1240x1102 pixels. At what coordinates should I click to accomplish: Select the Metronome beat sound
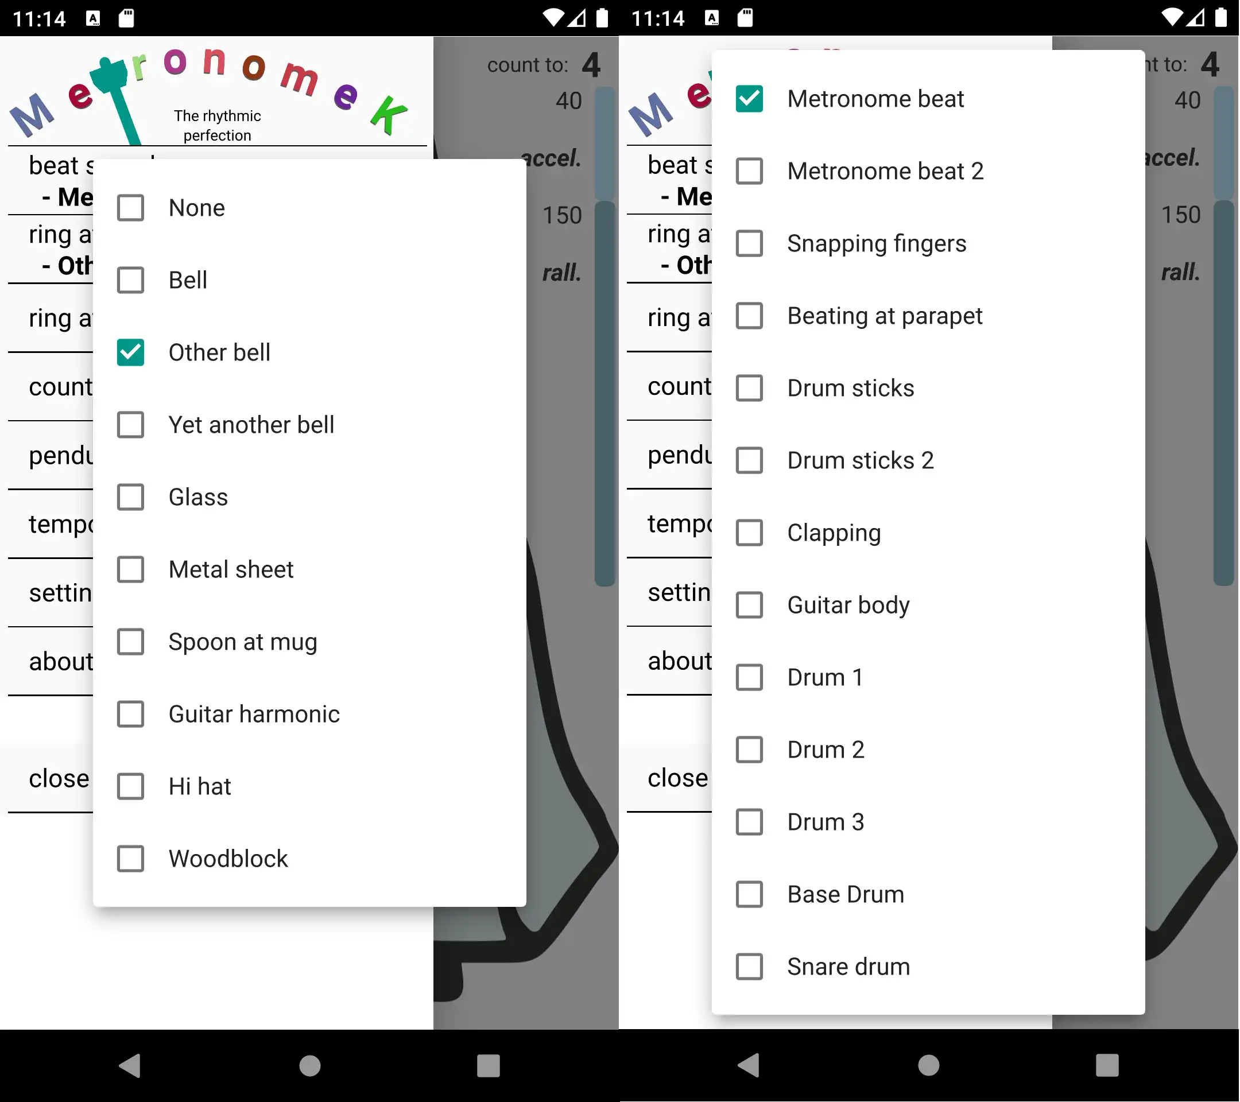(x=750, y=98)
